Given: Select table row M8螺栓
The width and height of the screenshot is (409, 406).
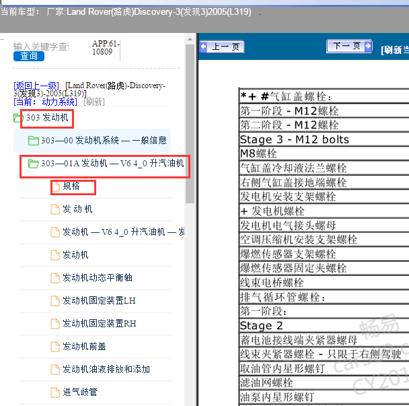Looking at the screenshot, I should [x=324, y=154].
